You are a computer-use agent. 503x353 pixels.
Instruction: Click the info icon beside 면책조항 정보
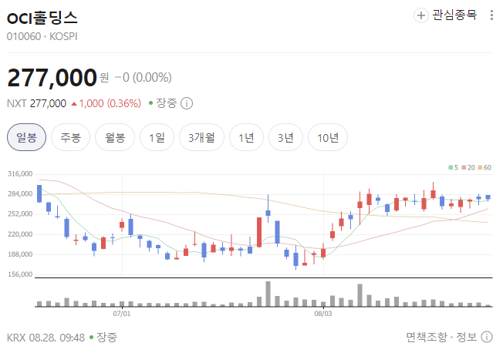coord(487,337)
